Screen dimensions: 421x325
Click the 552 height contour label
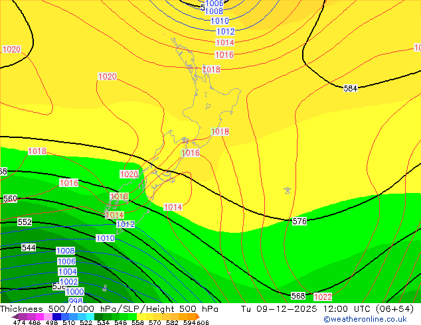click(x=25, y=222)
